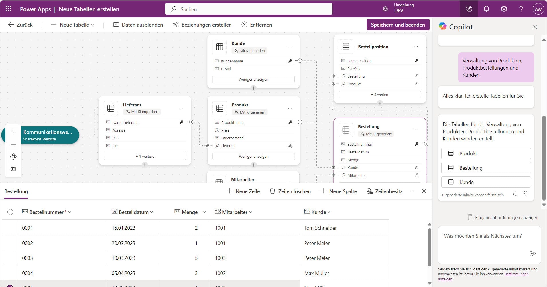Open the app launcher waffle menu
The image size is (547, 287).
click(9, 9)
